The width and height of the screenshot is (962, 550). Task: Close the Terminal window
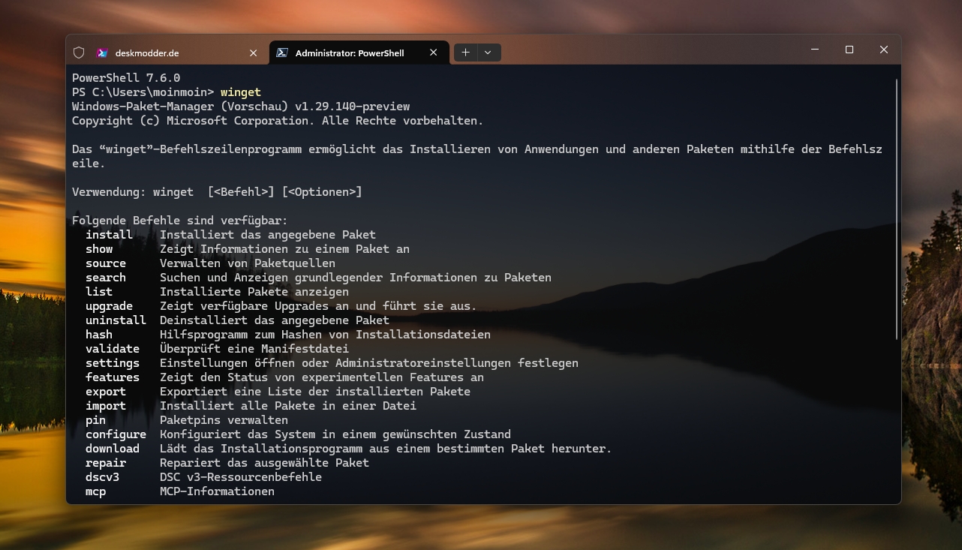(x=884, y=50)
